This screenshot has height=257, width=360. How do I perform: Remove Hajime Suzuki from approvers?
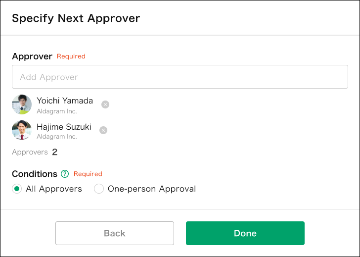103,130
